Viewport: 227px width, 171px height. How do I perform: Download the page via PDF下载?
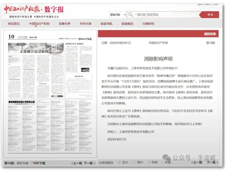coord(38,163)
